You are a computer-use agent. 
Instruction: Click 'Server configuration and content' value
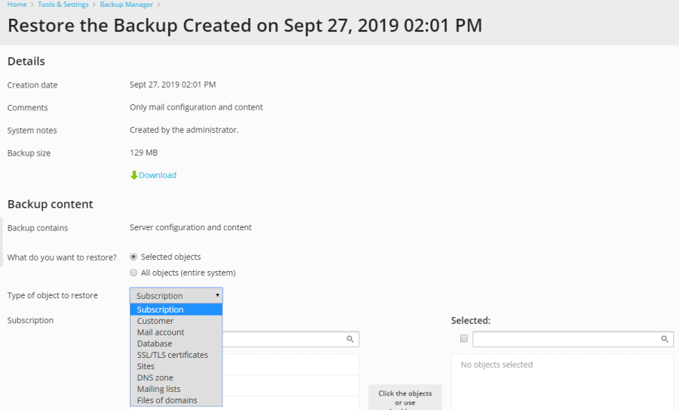(191, 227)
